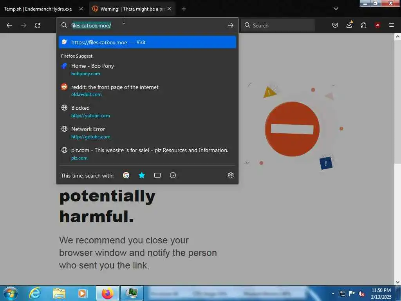Visit https://files.catbox.moe suggestion
Screen dimensions: 401x301
tap(147, 42)
